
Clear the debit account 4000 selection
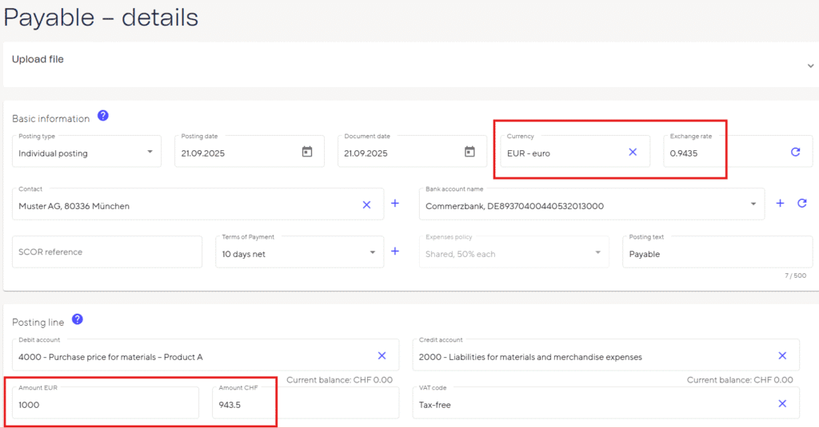(382, 355)
